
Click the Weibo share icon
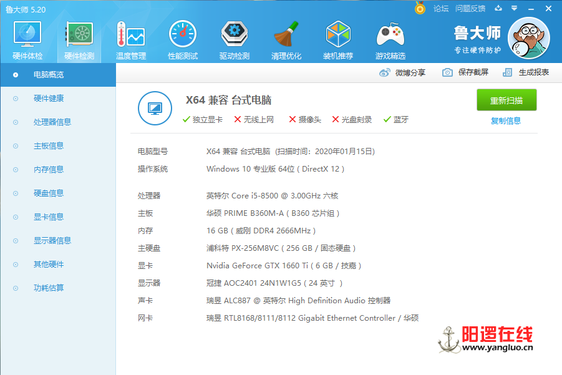385,72
